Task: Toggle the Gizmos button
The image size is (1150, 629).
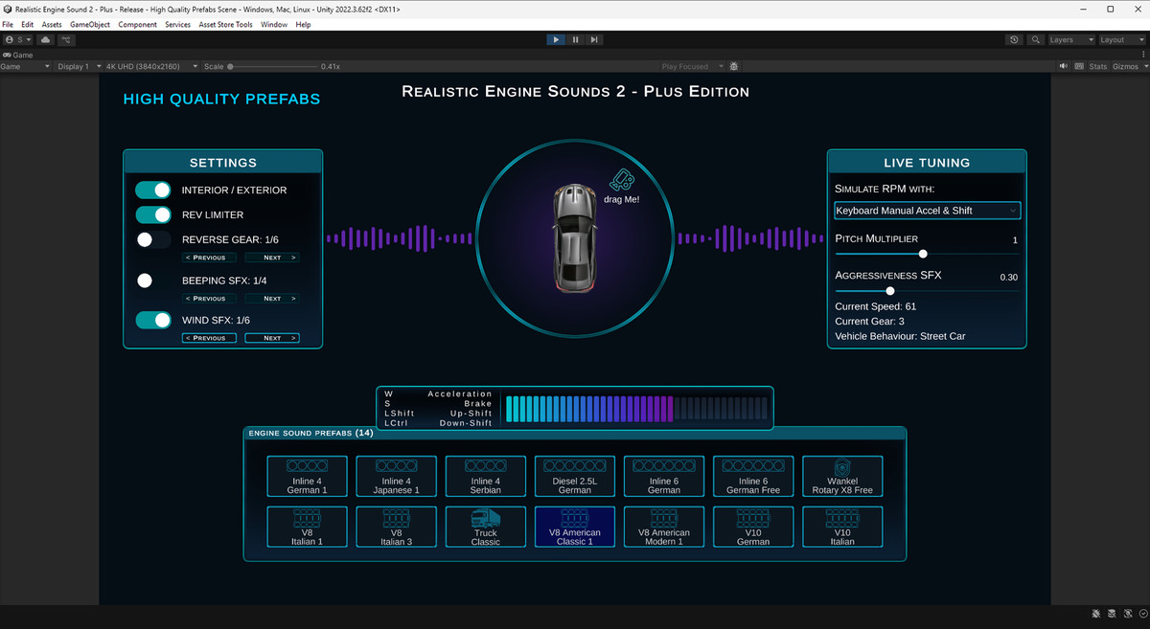Action: [1124, 66]
